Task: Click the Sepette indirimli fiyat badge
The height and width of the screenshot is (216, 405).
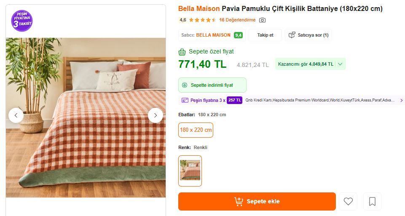Action: [212, 85]
